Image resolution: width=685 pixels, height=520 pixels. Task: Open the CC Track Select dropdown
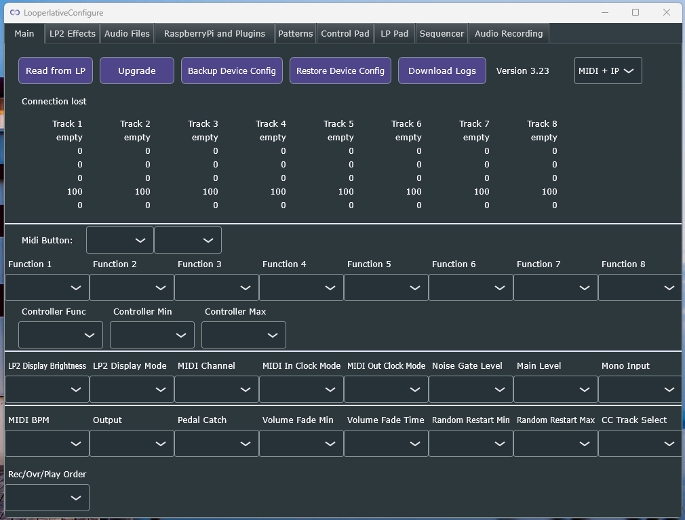point(640,443)
